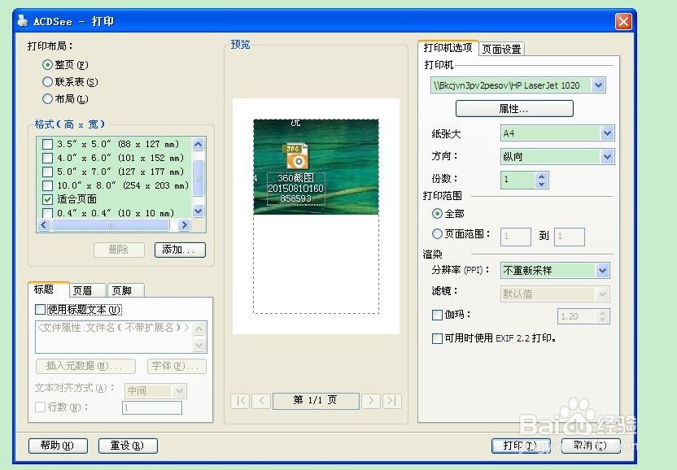Viewport: 677px width, 470px height.
Task: Enable the 行数 checkbox
Action: (40, 407)
